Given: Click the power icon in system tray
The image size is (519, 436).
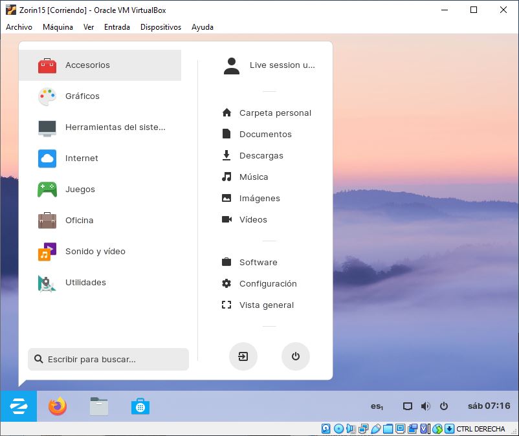Looking at the screenshot, I should [x=444, y=406].
